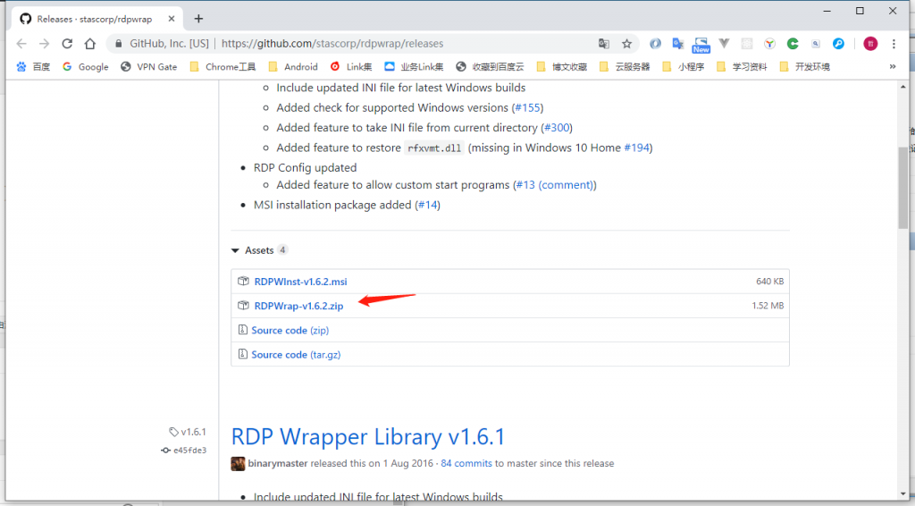915x506 pixels.
Task: Open the 博文收藏 bookmark folder
Action: click(562, 66)
